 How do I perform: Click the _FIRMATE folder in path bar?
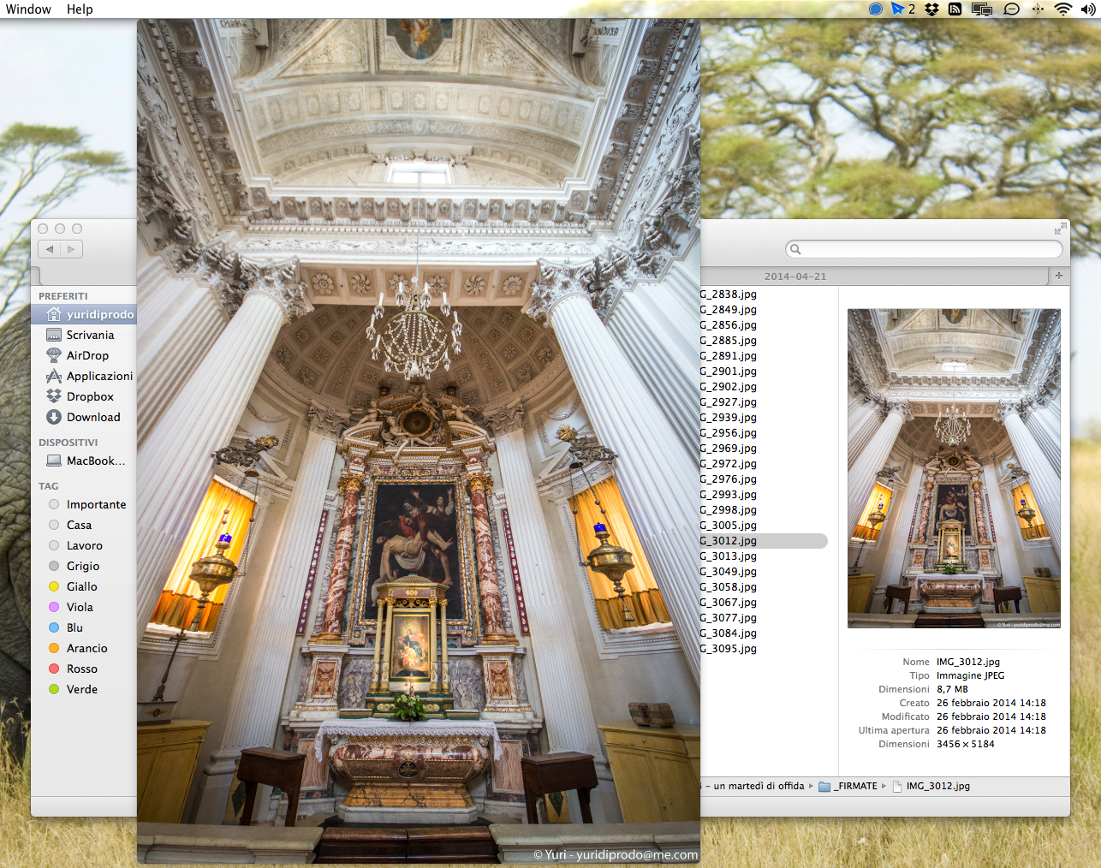[856, 786]
